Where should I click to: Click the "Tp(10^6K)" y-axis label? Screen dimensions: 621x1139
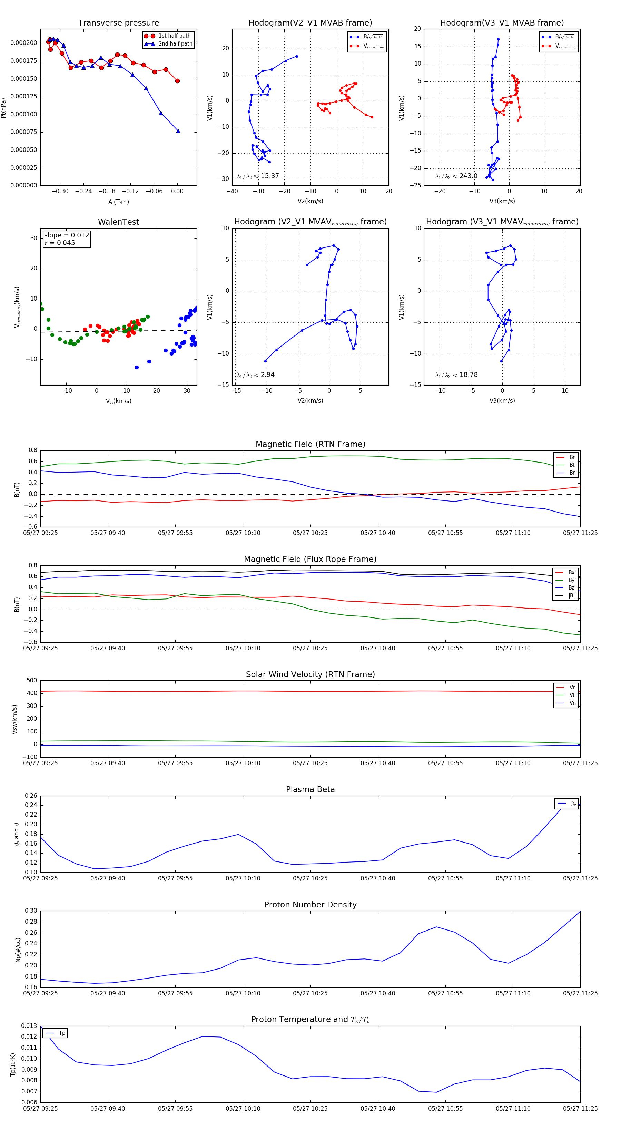click(14, 1065)
